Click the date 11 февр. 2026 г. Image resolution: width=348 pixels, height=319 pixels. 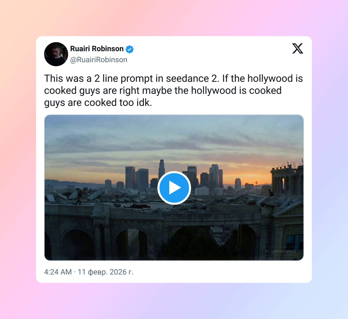[x=106, y=272]
